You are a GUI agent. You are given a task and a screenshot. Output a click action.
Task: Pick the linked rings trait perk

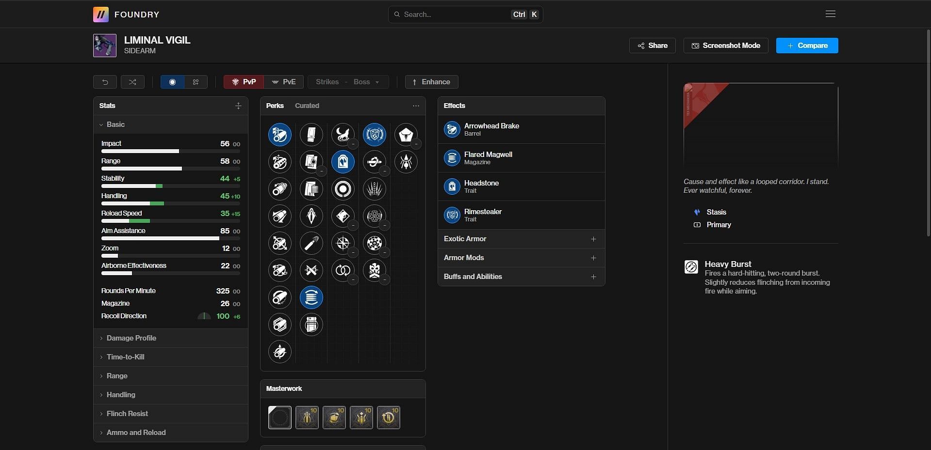(343, 270)
